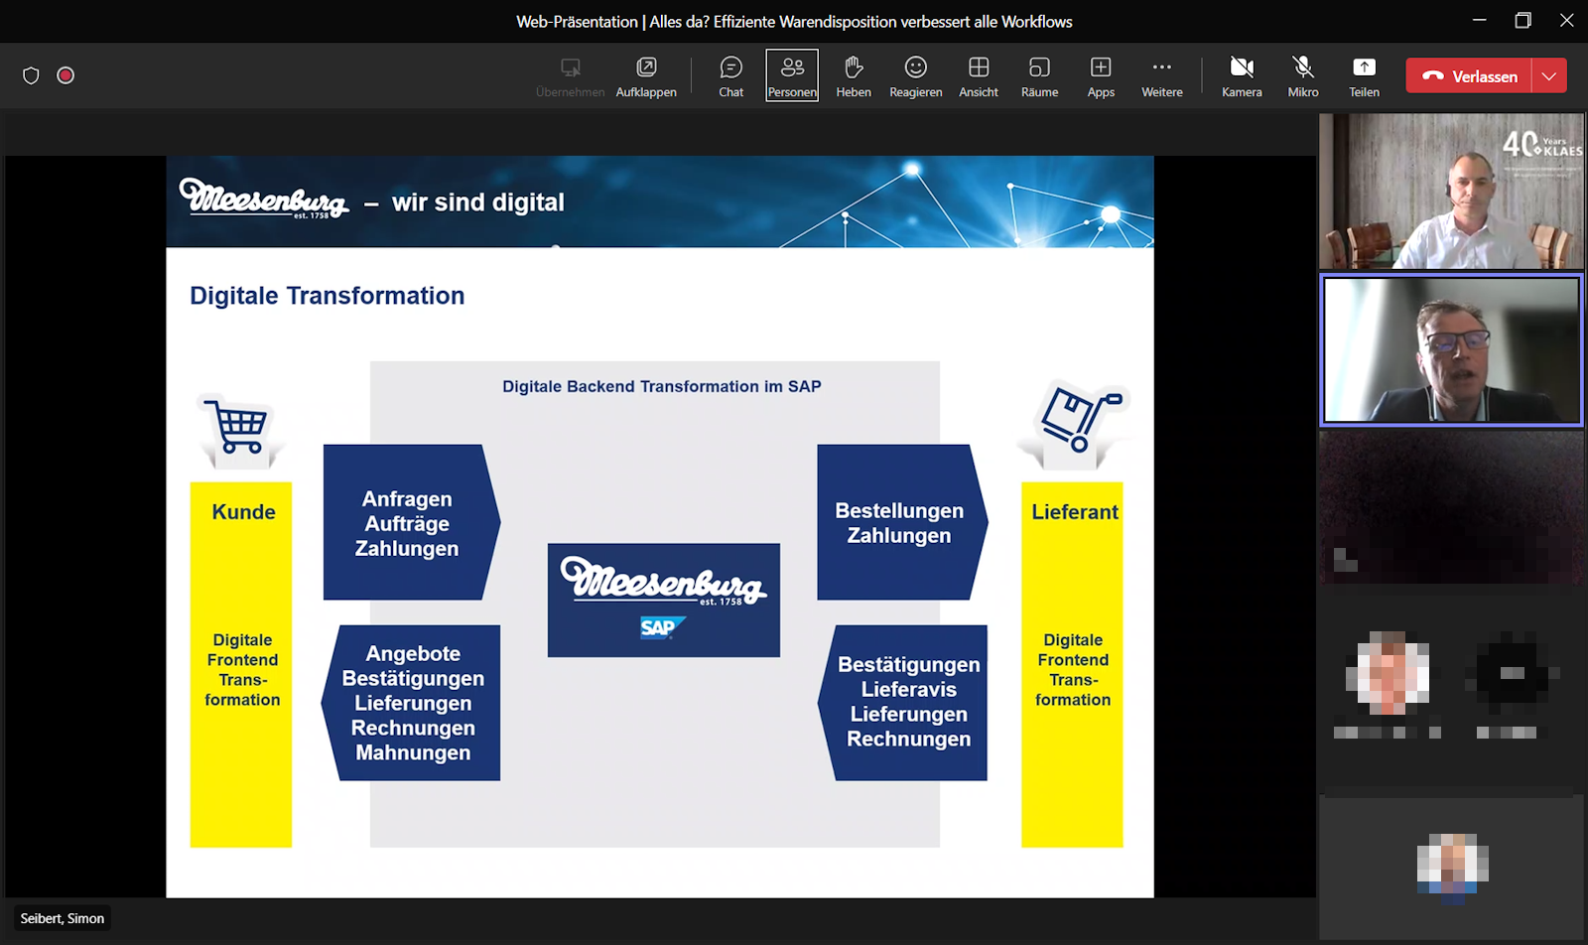Close the meeting window
This screenshot has width=1588, height=945.
1566,20
